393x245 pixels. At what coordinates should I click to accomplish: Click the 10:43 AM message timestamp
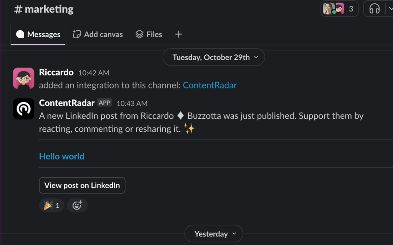click(x=132, y=103)
